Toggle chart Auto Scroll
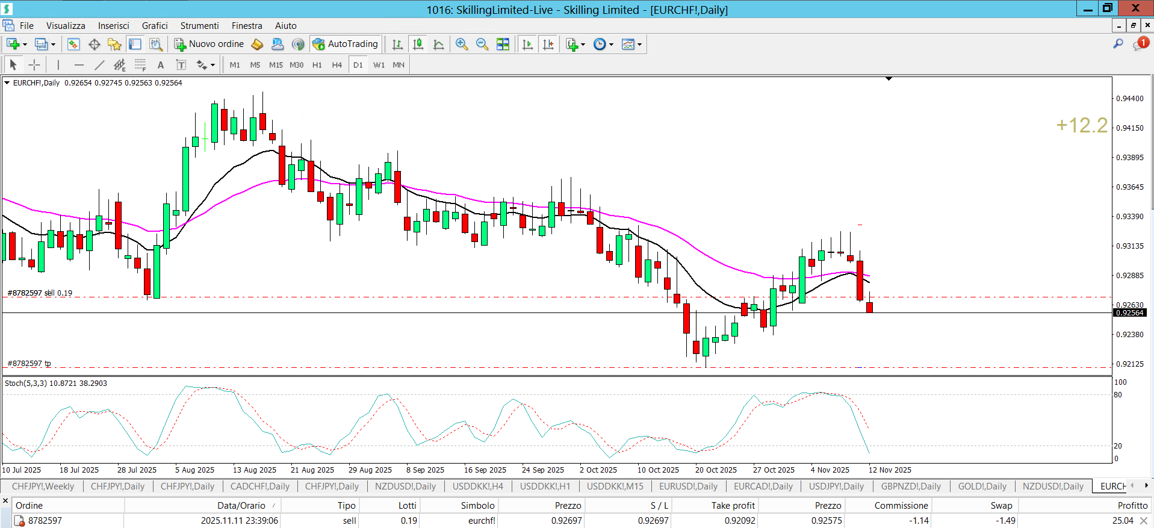This screenshot has width=1154, height=528. (x=528, y=44)
